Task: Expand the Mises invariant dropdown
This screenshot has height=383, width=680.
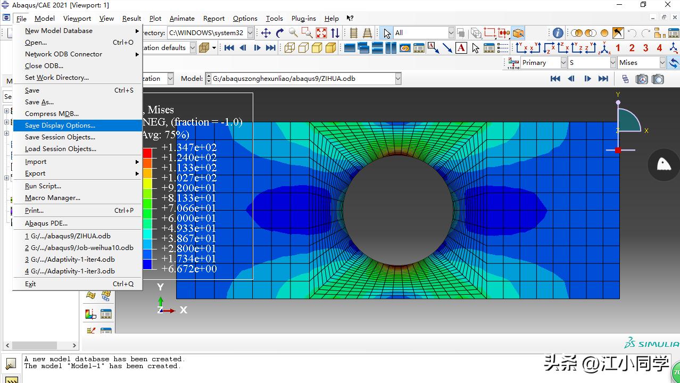Action: 662,63
